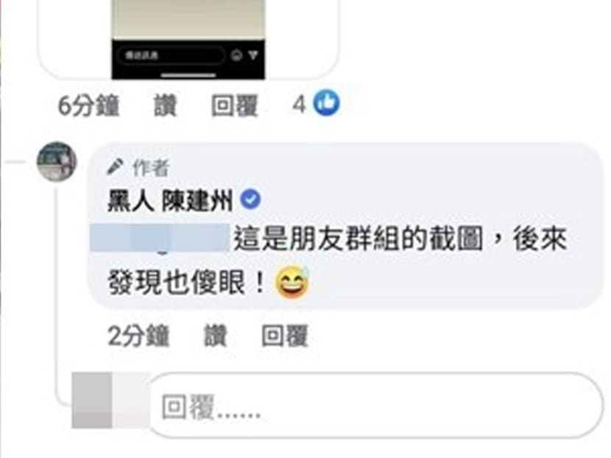Open the attached story screenshot image
The height and width of the screenshot is (458, 611).
coord(188,39)
